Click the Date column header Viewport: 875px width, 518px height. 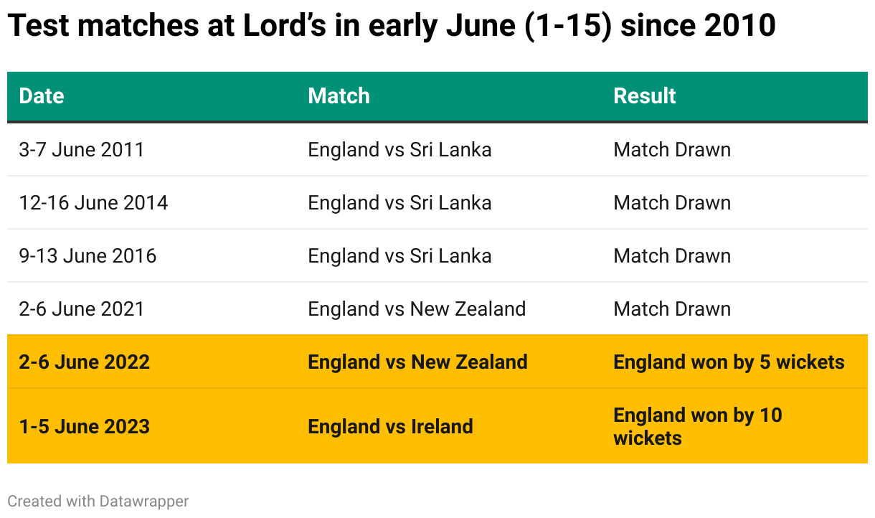coord(42,96)
